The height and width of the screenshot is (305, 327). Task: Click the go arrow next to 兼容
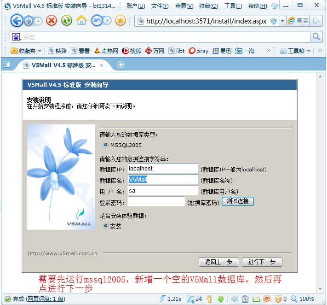point(316,21)
